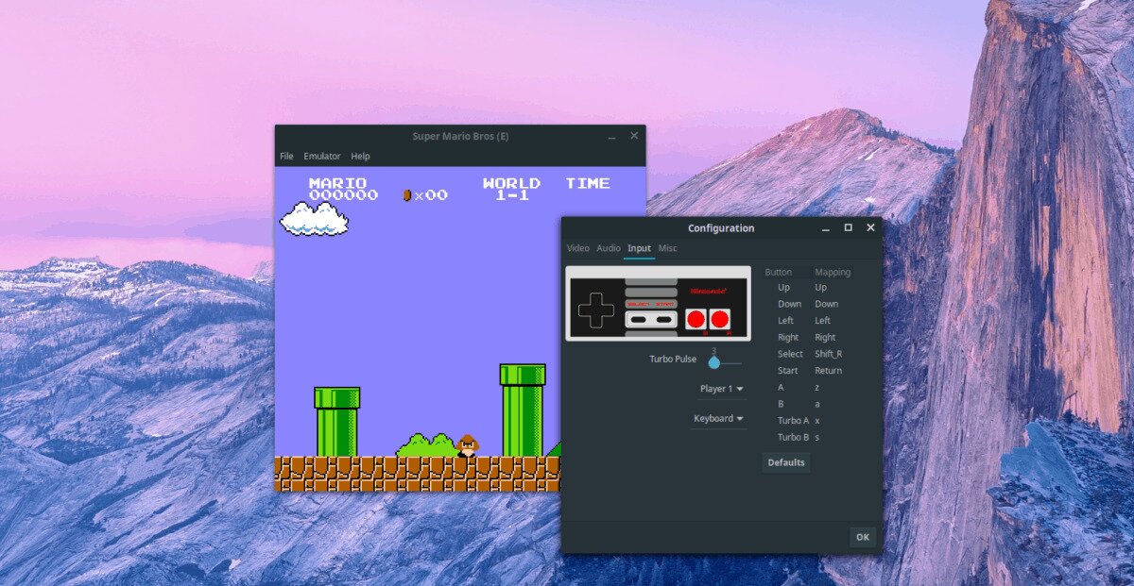Expand the Player 1 dropdown
The height and width of the screenshot is (586, 1134).
click(x=721, y=389)
